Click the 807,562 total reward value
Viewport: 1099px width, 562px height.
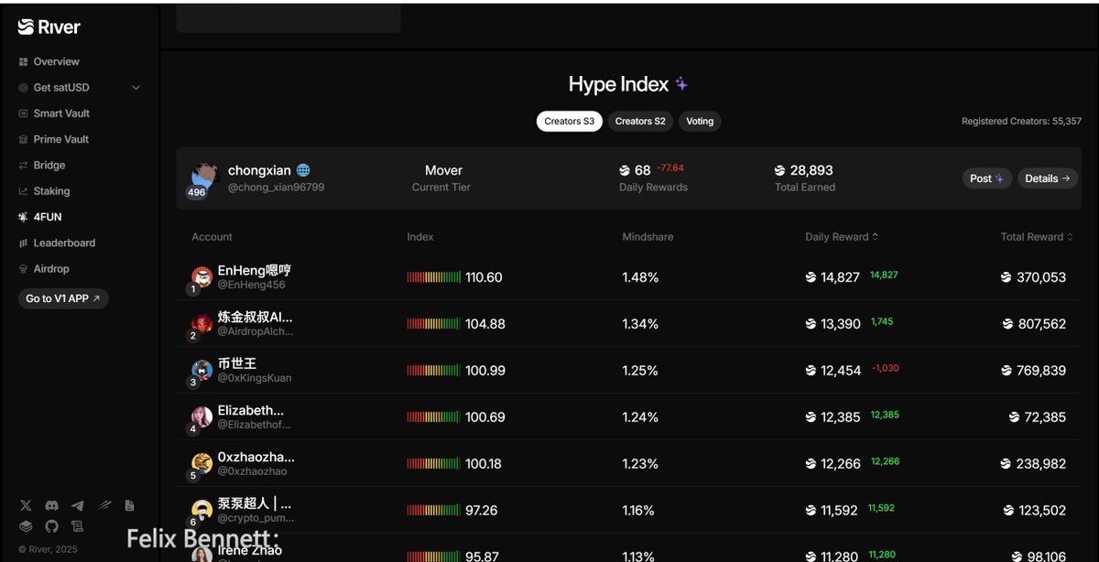1041,324
